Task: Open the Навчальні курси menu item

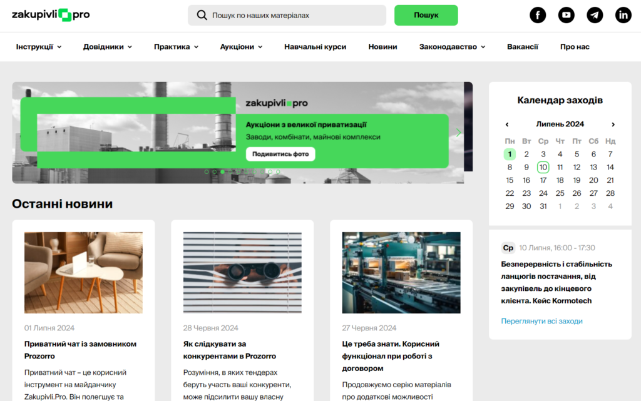Action: pos(315,47)
